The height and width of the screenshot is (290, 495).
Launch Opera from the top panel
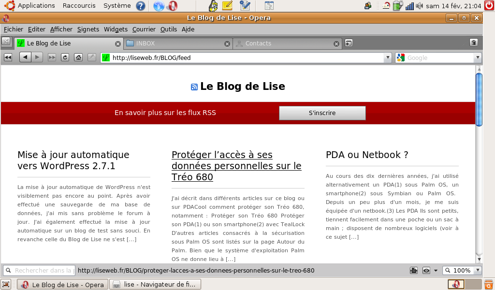172,6
